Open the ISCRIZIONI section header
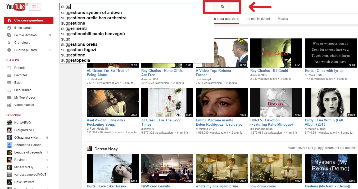 pyautogui.click(x=13, y=115)
